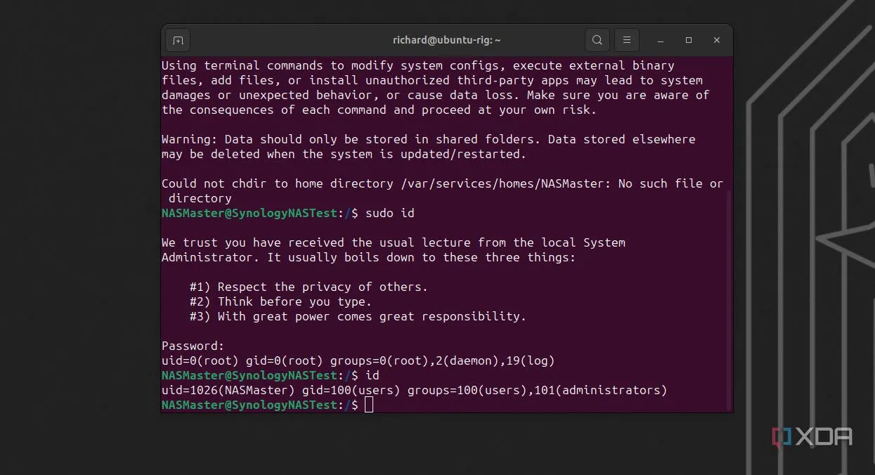Focus the cursor at the last prompt
This screenshot has height=475, width=875.
tap(369, 405)
